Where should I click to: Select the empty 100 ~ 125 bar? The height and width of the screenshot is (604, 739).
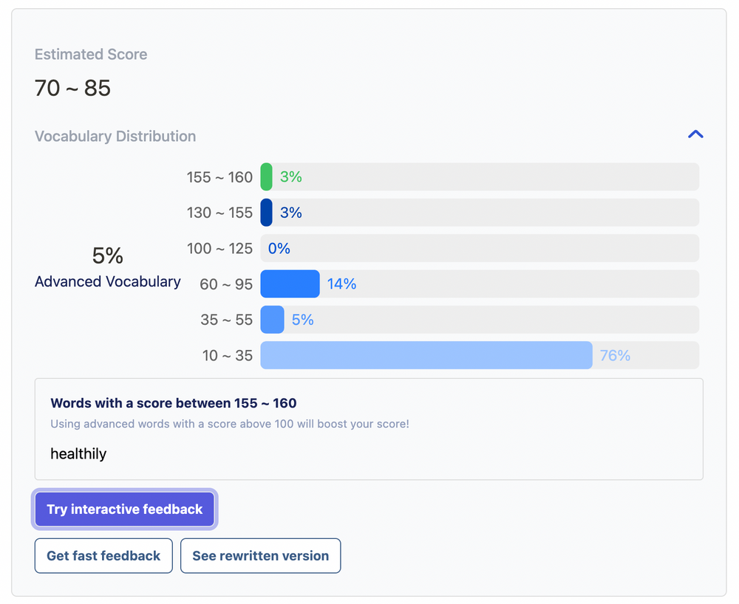click(x=479, y=248)
